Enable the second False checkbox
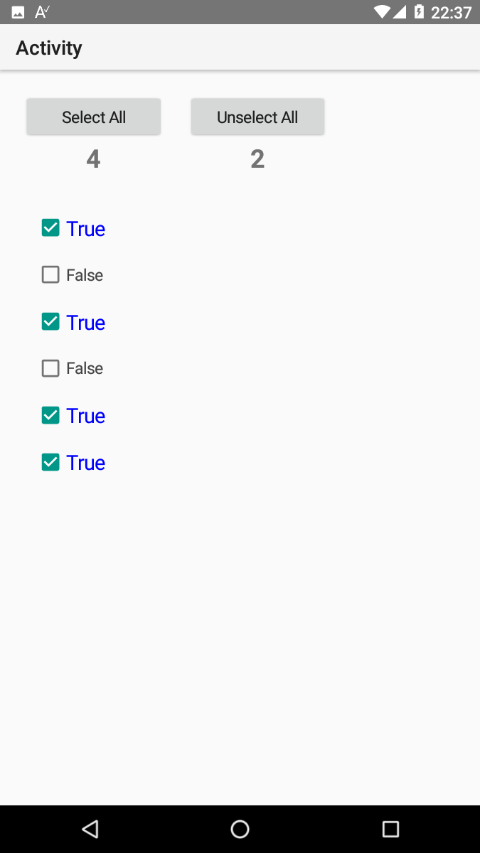The height and width of the screenshot is (853, 480). [50, 368]
